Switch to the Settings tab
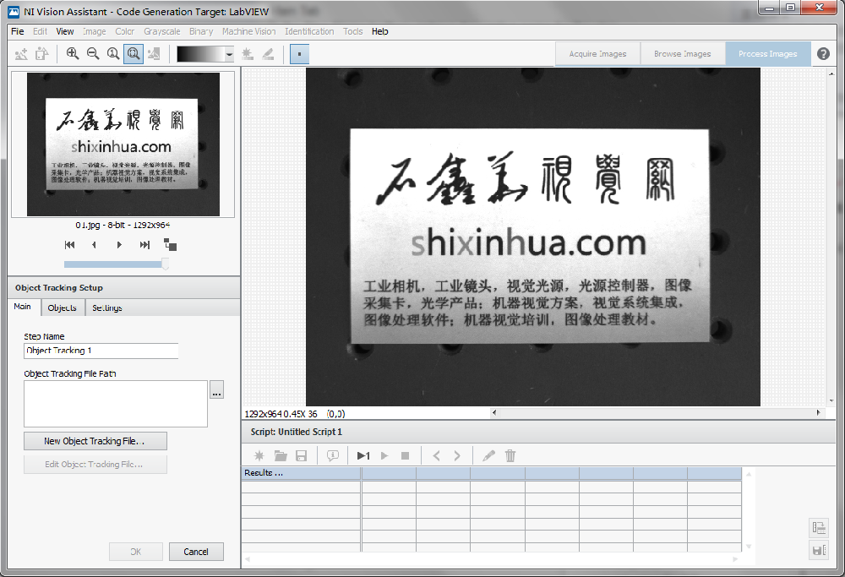845x577 pixels. (107, 308)
